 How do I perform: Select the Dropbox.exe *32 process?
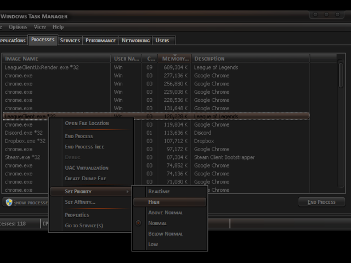(25, 141)
